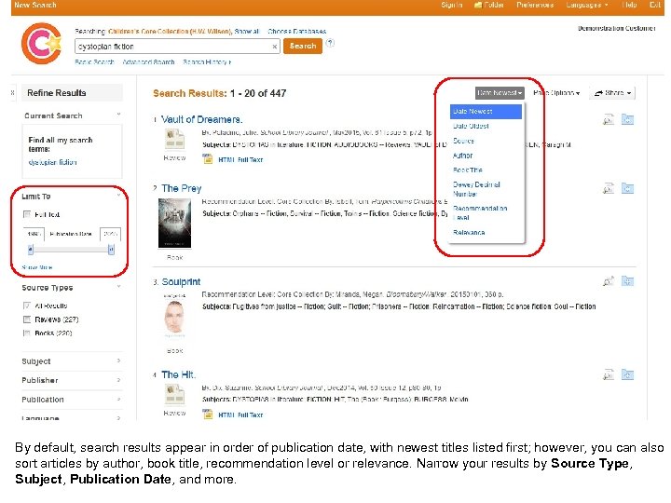Open the Share dropdown
Viewport: 671px width, 503px height.
tap(612, 93)
